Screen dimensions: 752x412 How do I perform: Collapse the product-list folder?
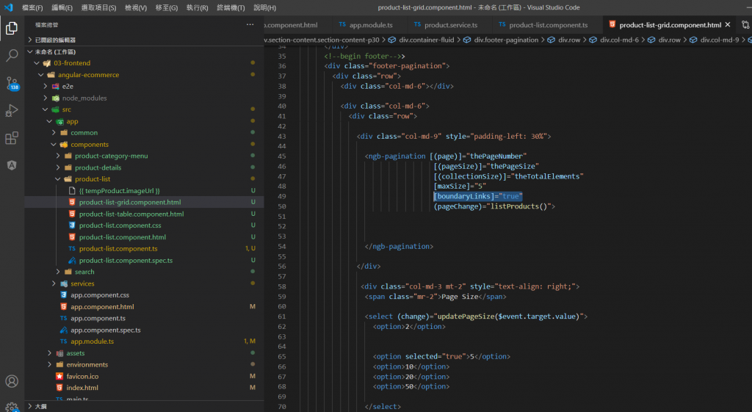pos(92,178)
